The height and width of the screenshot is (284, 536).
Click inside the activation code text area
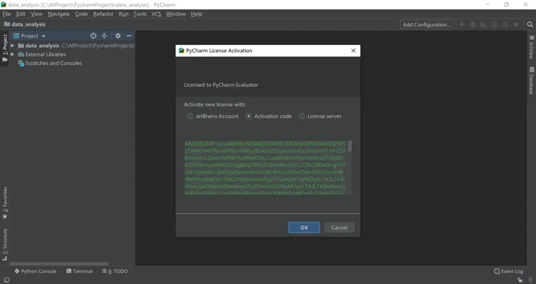(265, 167)
